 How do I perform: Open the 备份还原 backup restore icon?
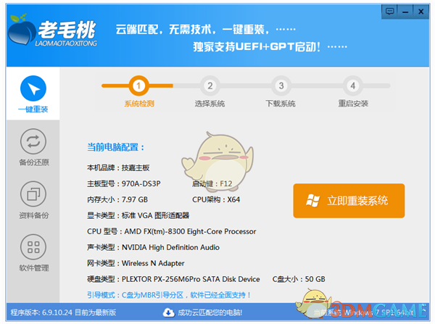pyautogui.click(x=33, y=141)
